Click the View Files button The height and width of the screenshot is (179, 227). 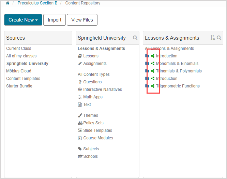82,20
